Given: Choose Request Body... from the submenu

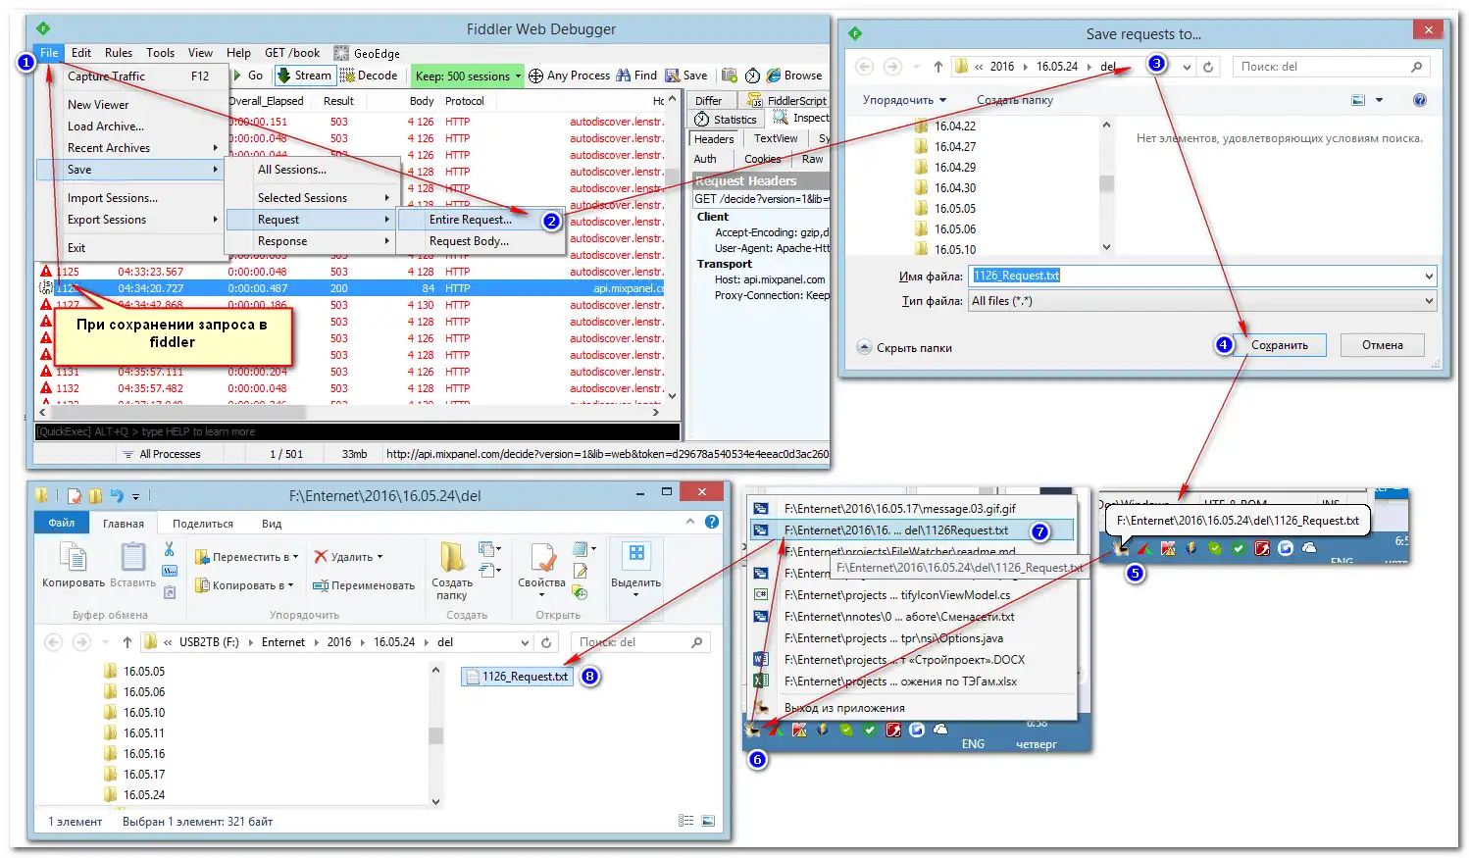Looking at the screenshot, I should pos(469,241).
